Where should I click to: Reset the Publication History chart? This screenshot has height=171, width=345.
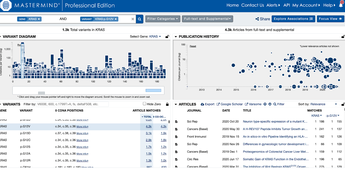coord(193,46)
